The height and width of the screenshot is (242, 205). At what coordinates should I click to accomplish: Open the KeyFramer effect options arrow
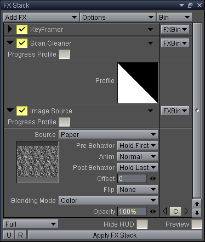tap(150, 29)
